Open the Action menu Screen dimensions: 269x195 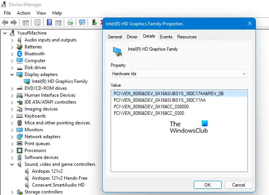pyautogui.click(x=23, y=13)
